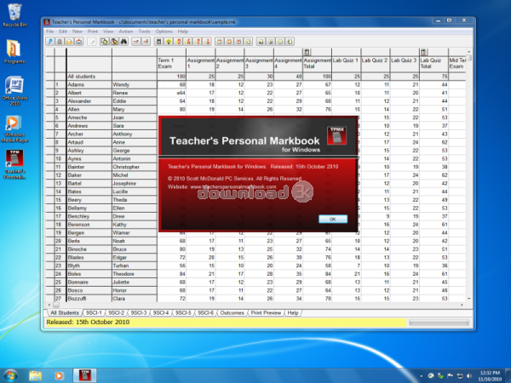Screen dimensions: 511x383
Task: Click the calculator icon above Assignment Total column
Action: tap(307, 52)
